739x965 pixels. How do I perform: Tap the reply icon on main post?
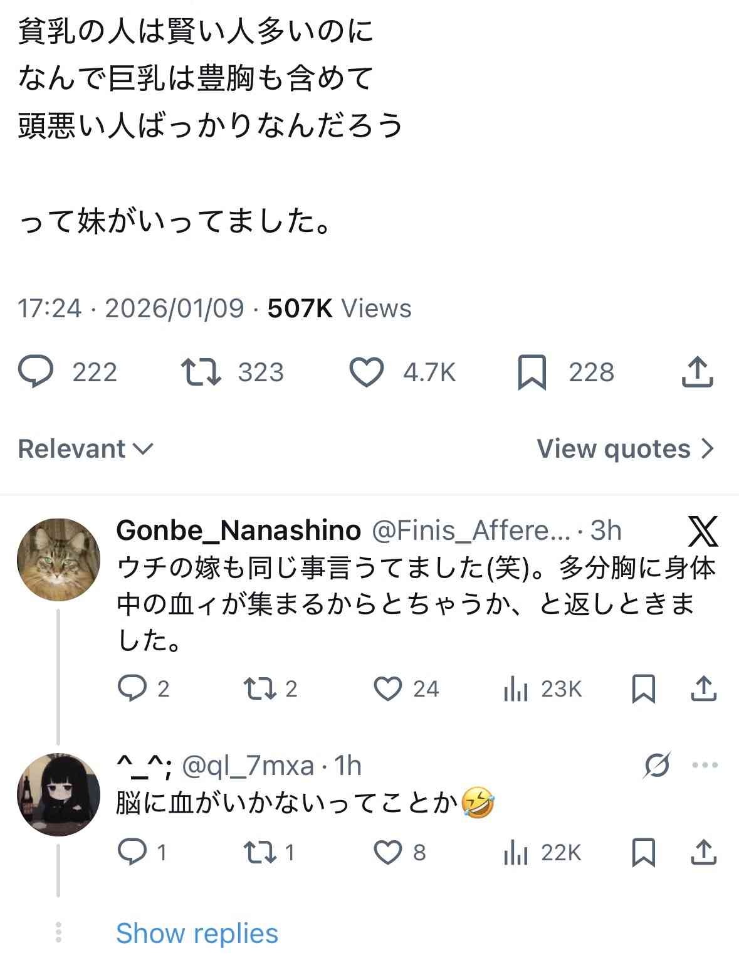click(x=35, y=372)
